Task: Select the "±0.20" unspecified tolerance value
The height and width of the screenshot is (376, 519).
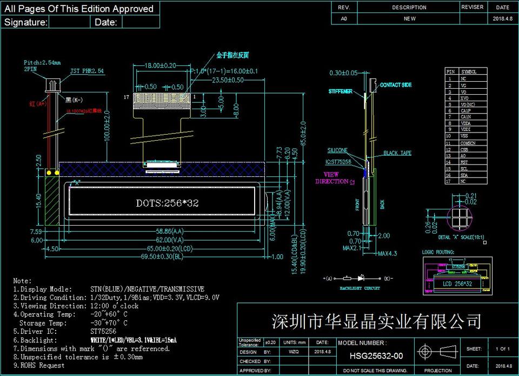Action: coord(270,342)
